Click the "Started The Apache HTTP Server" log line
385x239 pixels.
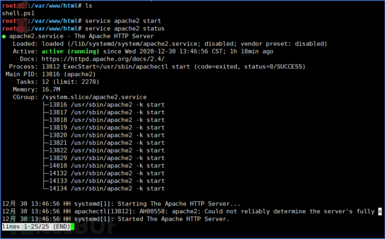116,219
